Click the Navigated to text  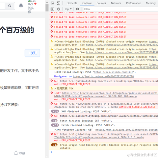[63, 76]
